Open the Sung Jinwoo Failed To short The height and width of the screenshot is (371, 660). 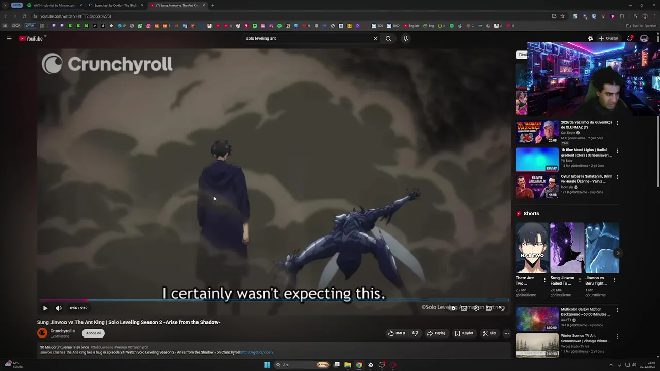pyautogui.click(x=567, y=248)
